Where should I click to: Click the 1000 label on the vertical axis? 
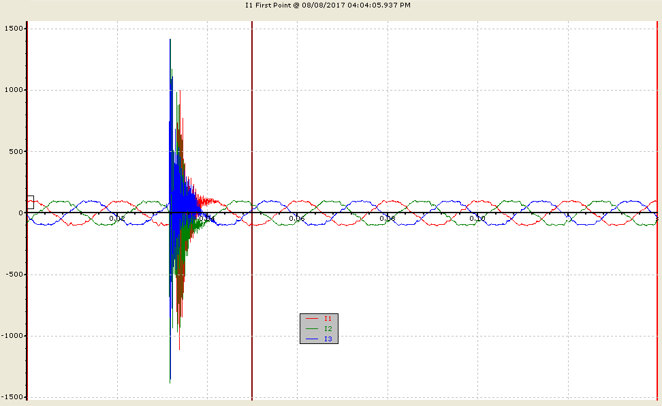[x=14, y=89]
